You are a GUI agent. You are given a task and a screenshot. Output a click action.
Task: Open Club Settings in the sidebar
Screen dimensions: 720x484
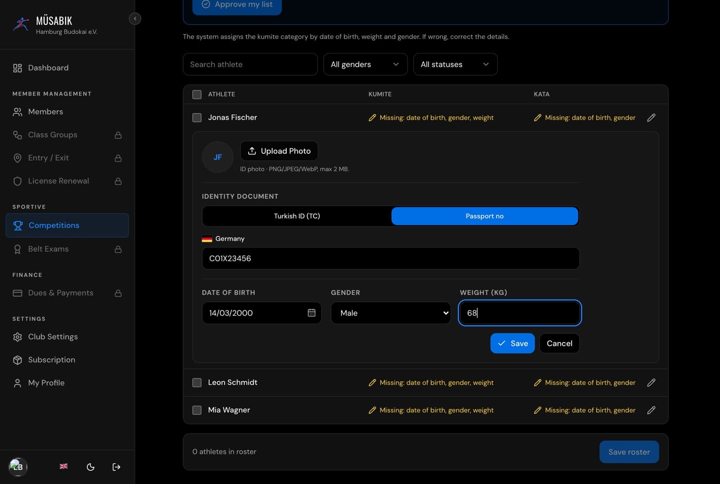tap(67, 337)
